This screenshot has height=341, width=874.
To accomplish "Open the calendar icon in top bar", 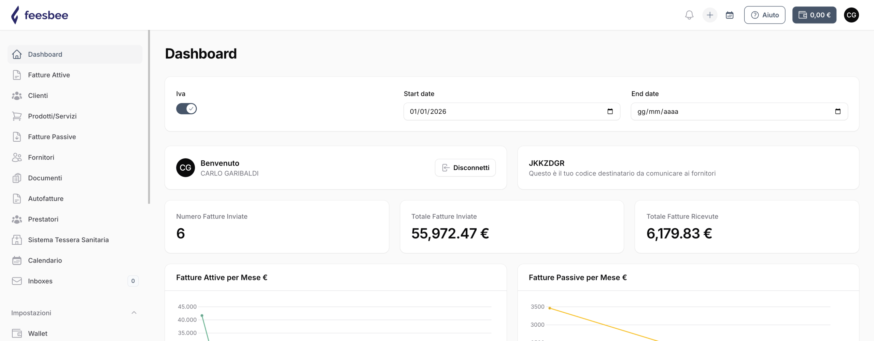I will tap(730, 15).
